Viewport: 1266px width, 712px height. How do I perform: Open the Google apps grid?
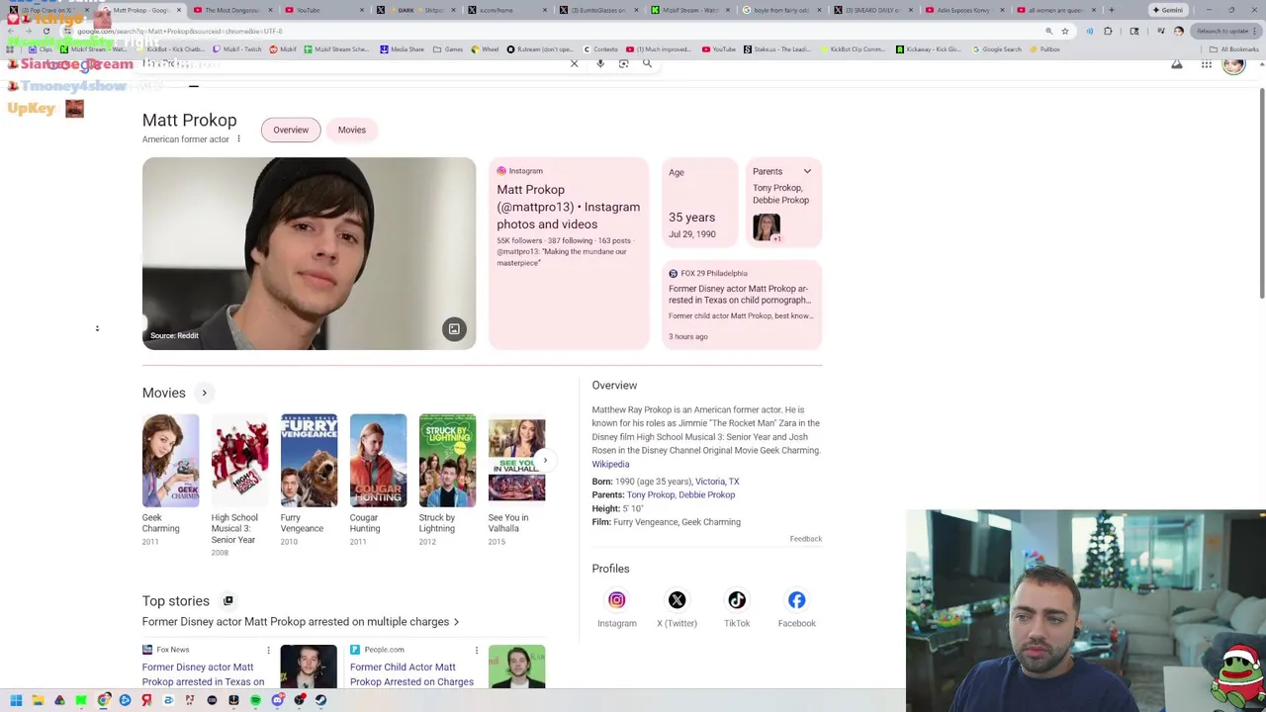[x=1207, y=65]
